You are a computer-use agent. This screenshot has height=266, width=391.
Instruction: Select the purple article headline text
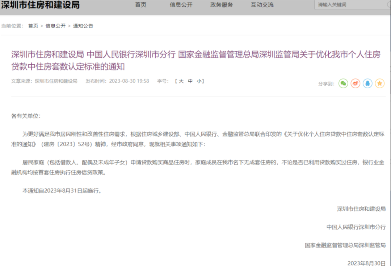point(196,60)
